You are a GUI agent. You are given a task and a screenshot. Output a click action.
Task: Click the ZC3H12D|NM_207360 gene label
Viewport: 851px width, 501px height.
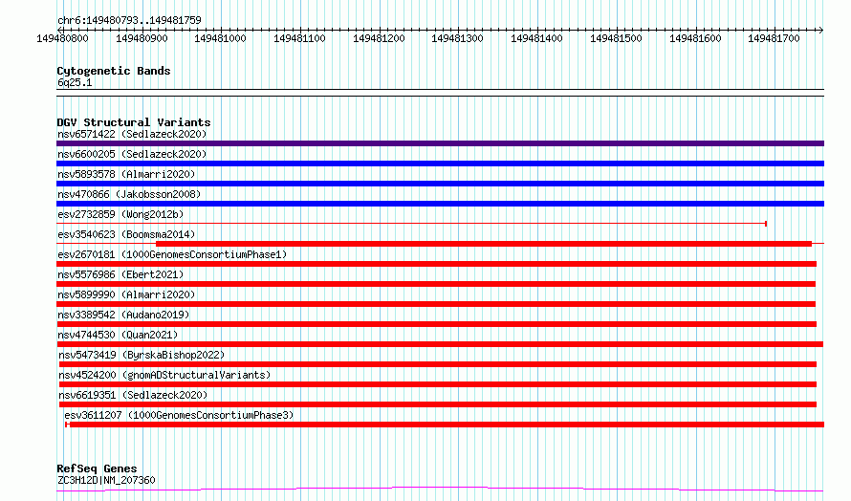click(x=106, y=480)
